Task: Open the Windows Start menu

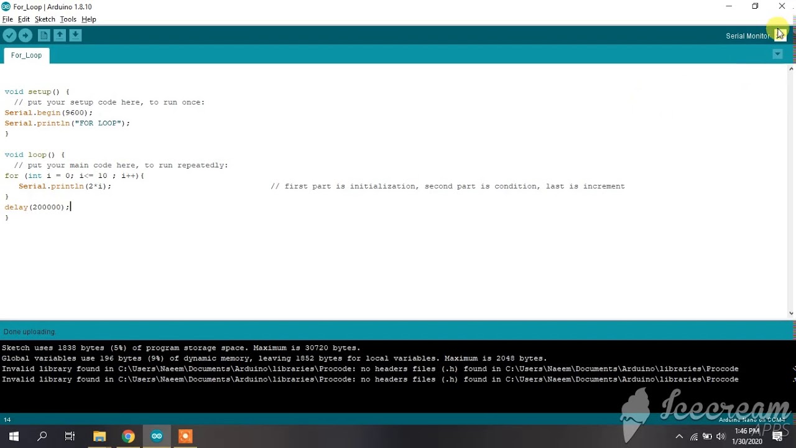Action: 14,436
